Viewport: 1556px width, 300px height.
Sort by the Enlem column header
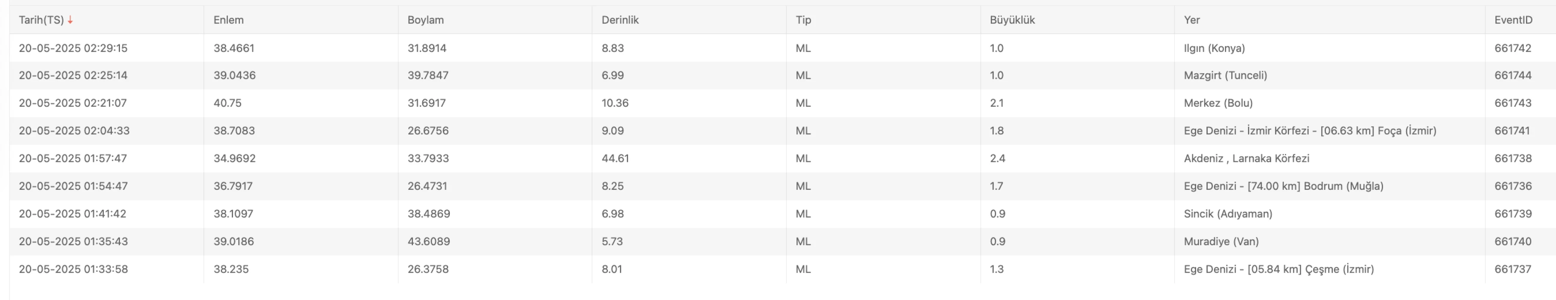point(228,20)
